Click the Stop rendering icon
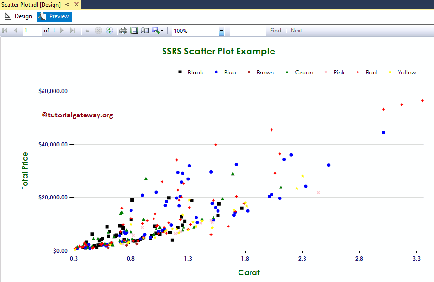The width and height of the screenshot is (434, 282). (98, 31)
